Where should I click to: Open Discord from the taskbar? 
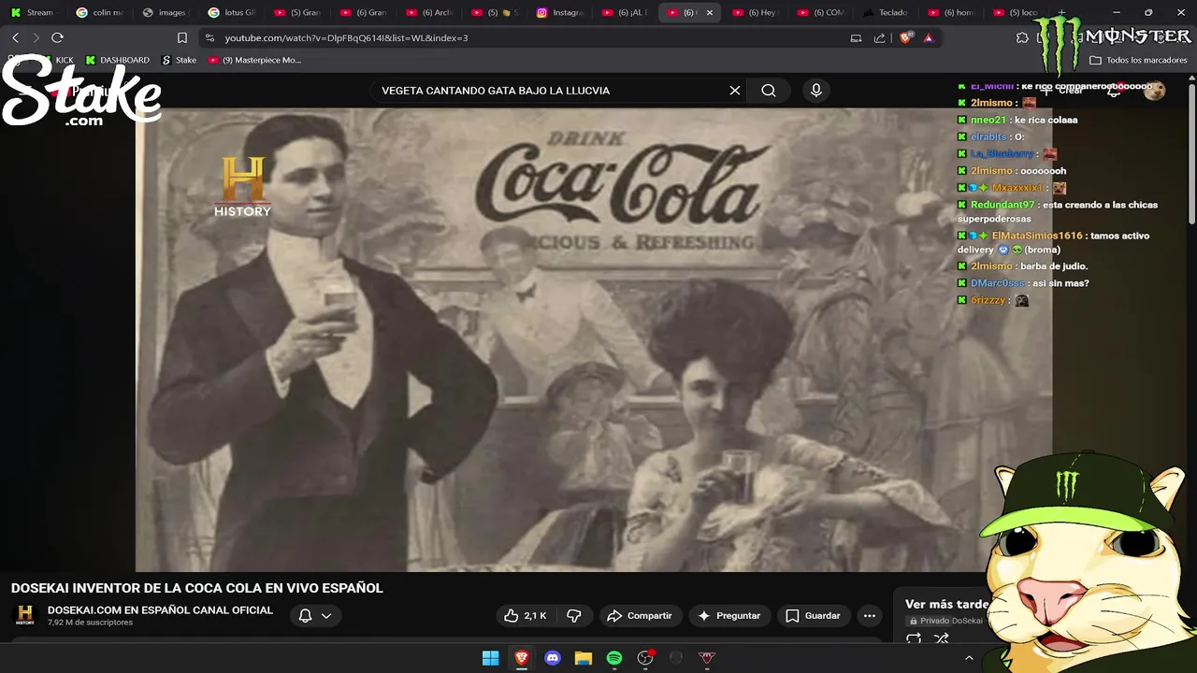tap(553, 658)
